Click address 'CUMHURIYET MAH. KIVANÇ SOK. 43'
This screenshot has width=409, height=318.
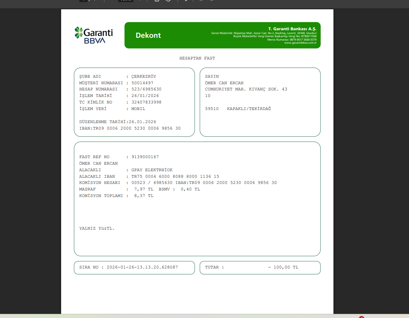pyautogui.click(x=246, y=89)
